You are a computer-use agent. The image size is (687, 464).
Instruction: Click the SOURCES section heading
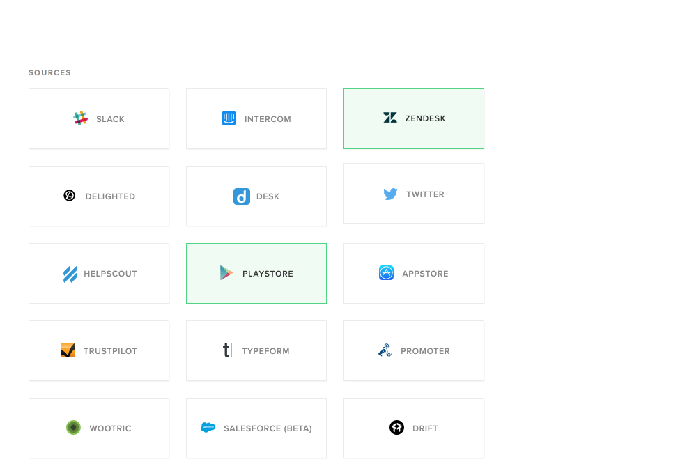tap(49, 72)
